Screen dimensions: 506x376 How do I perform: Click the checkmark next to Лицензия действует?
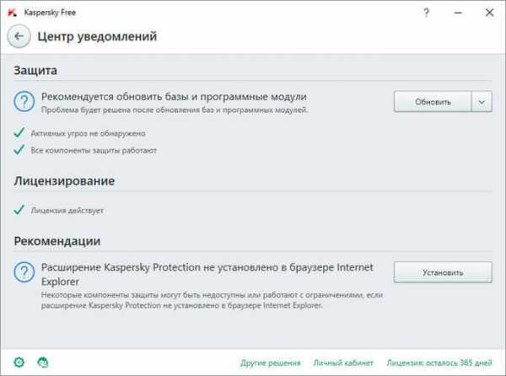coord(19,210)
